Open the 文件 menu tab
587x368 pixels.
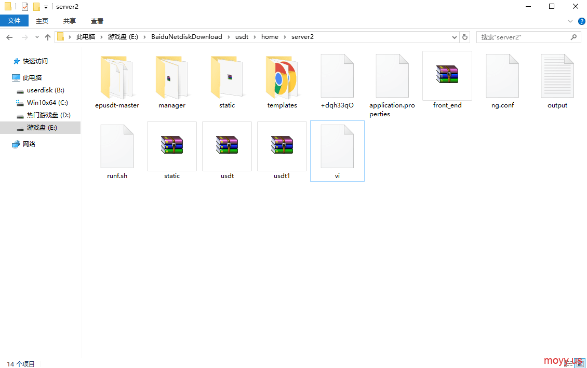coord(14,21)
